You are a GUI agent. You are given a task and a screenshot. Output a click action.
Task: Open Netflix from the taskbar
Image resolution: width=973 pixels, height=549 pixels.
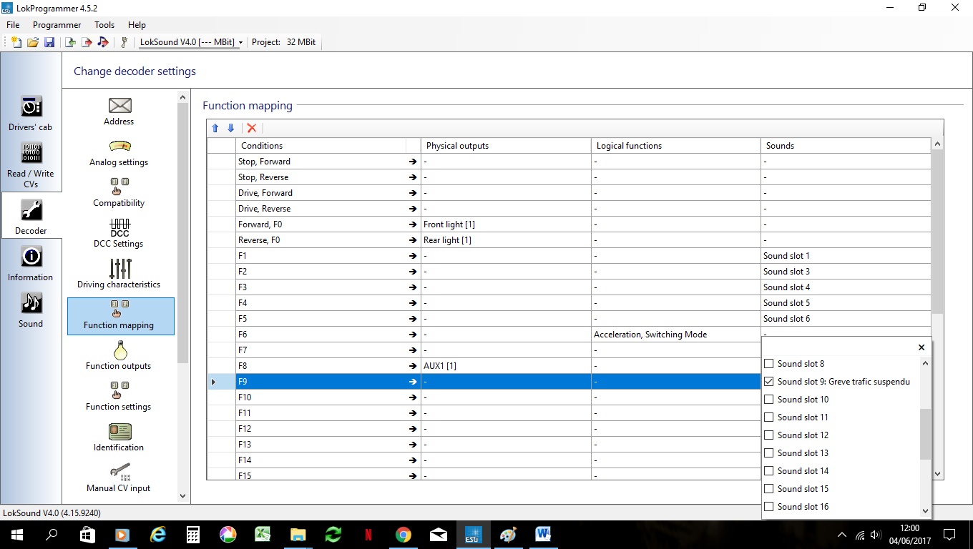click(x=368, y=535)
